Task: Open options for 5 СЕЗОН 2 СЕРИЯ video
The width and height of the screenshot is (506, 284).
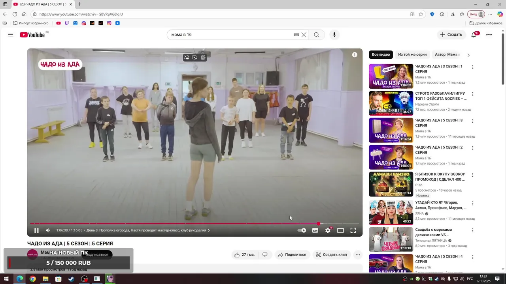Action: pos(472,148)
